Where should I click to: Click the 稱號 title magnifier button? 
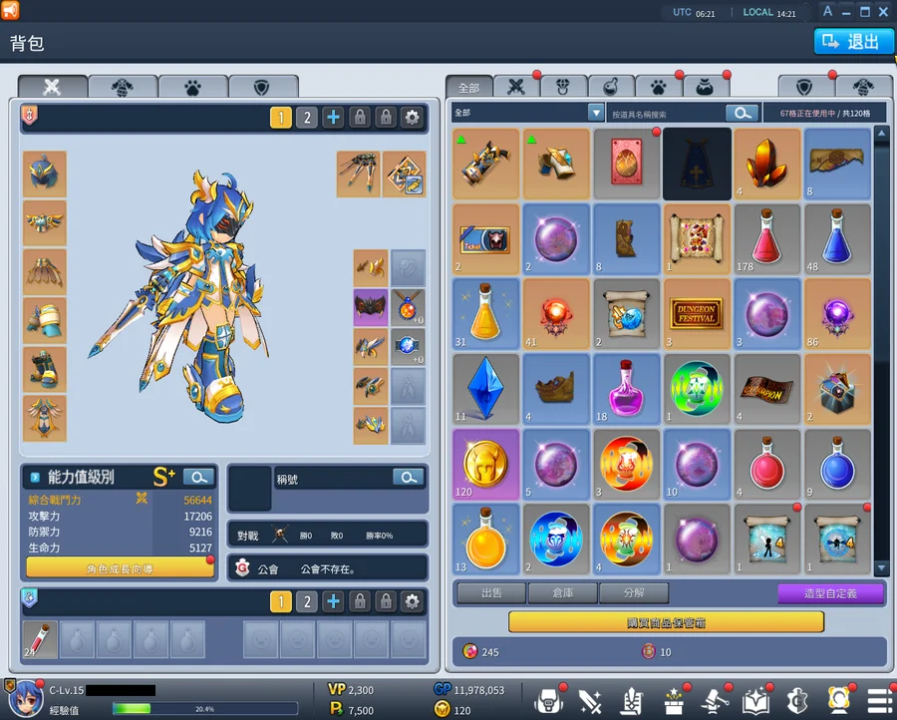[409, 478]
